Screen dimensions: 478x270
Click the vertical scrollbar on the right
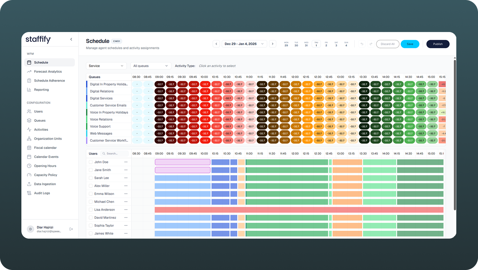pos(455,135)
